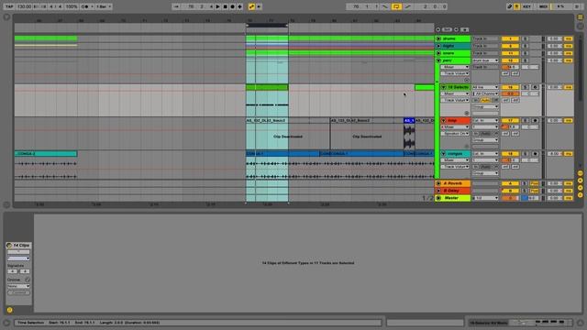Open congas Ext. In input type dropdown
The image size is (587, 330).
[485, 154]
